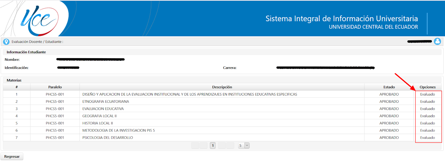The image size is (445, 168).
Task: Select the PSICOLOGIA DEL DESARROLLO description cell
Action: [222, 138]
